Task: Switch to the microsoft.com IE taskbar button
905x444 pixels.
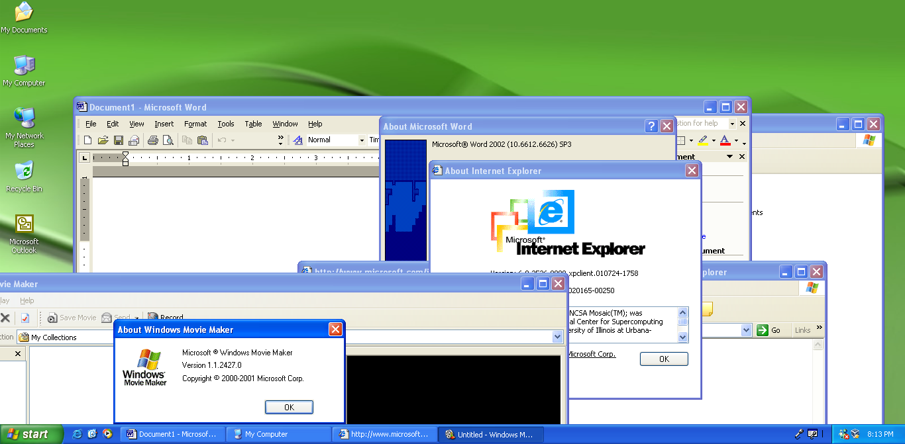Action: [384, 434]
